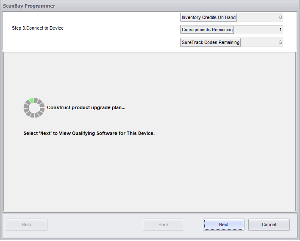The width and height of the screenshot is (300, 241).
Task: Click the Construct product upgrade plan status text
Action: point(86,107)
